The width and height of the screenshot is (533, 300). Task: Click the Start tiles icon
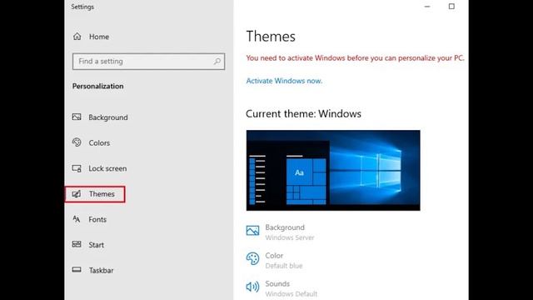click(77, 244)
